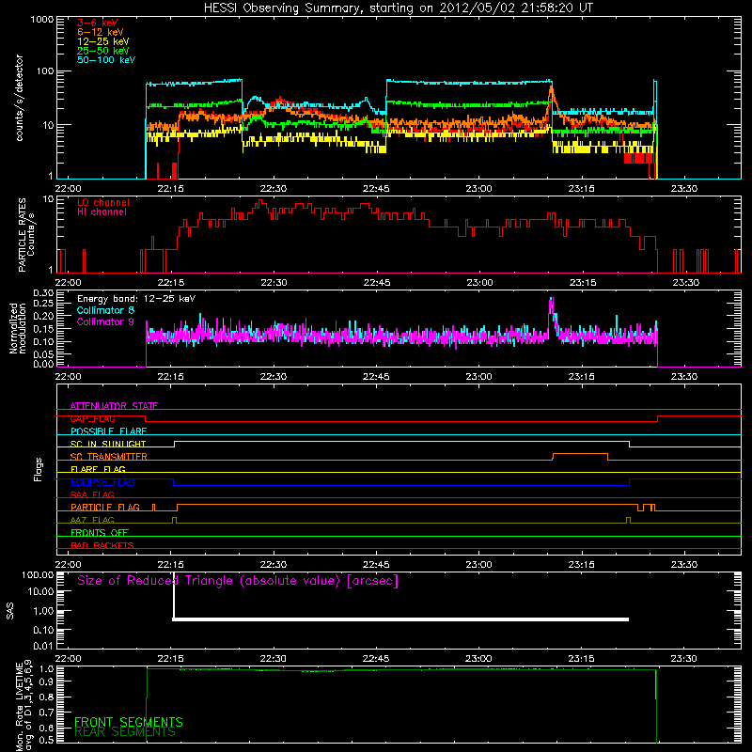Select the FRONT SEGMENTS legend label

click(129, 722)
